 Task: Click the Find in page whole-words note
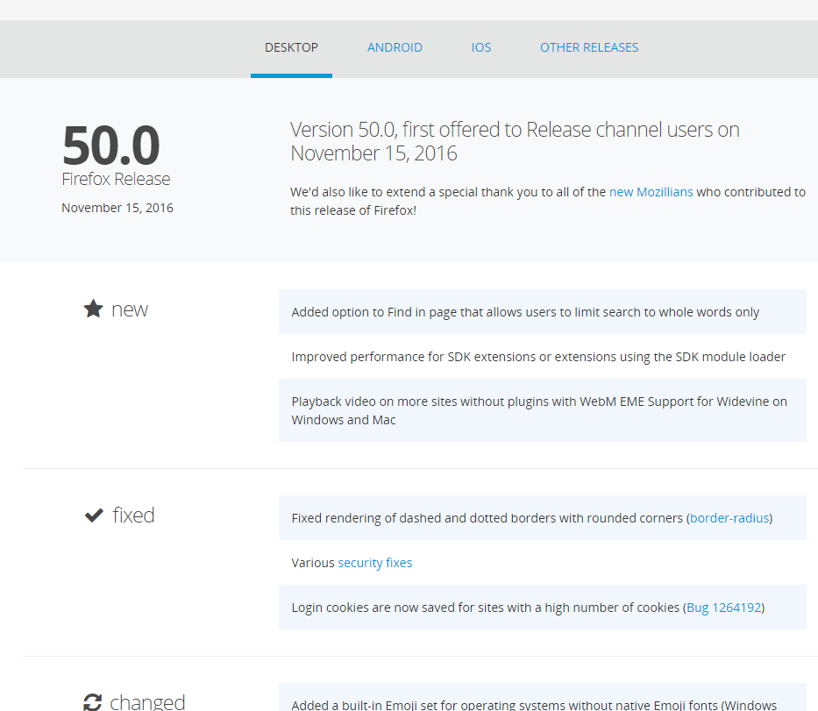(x=525, y=312)
